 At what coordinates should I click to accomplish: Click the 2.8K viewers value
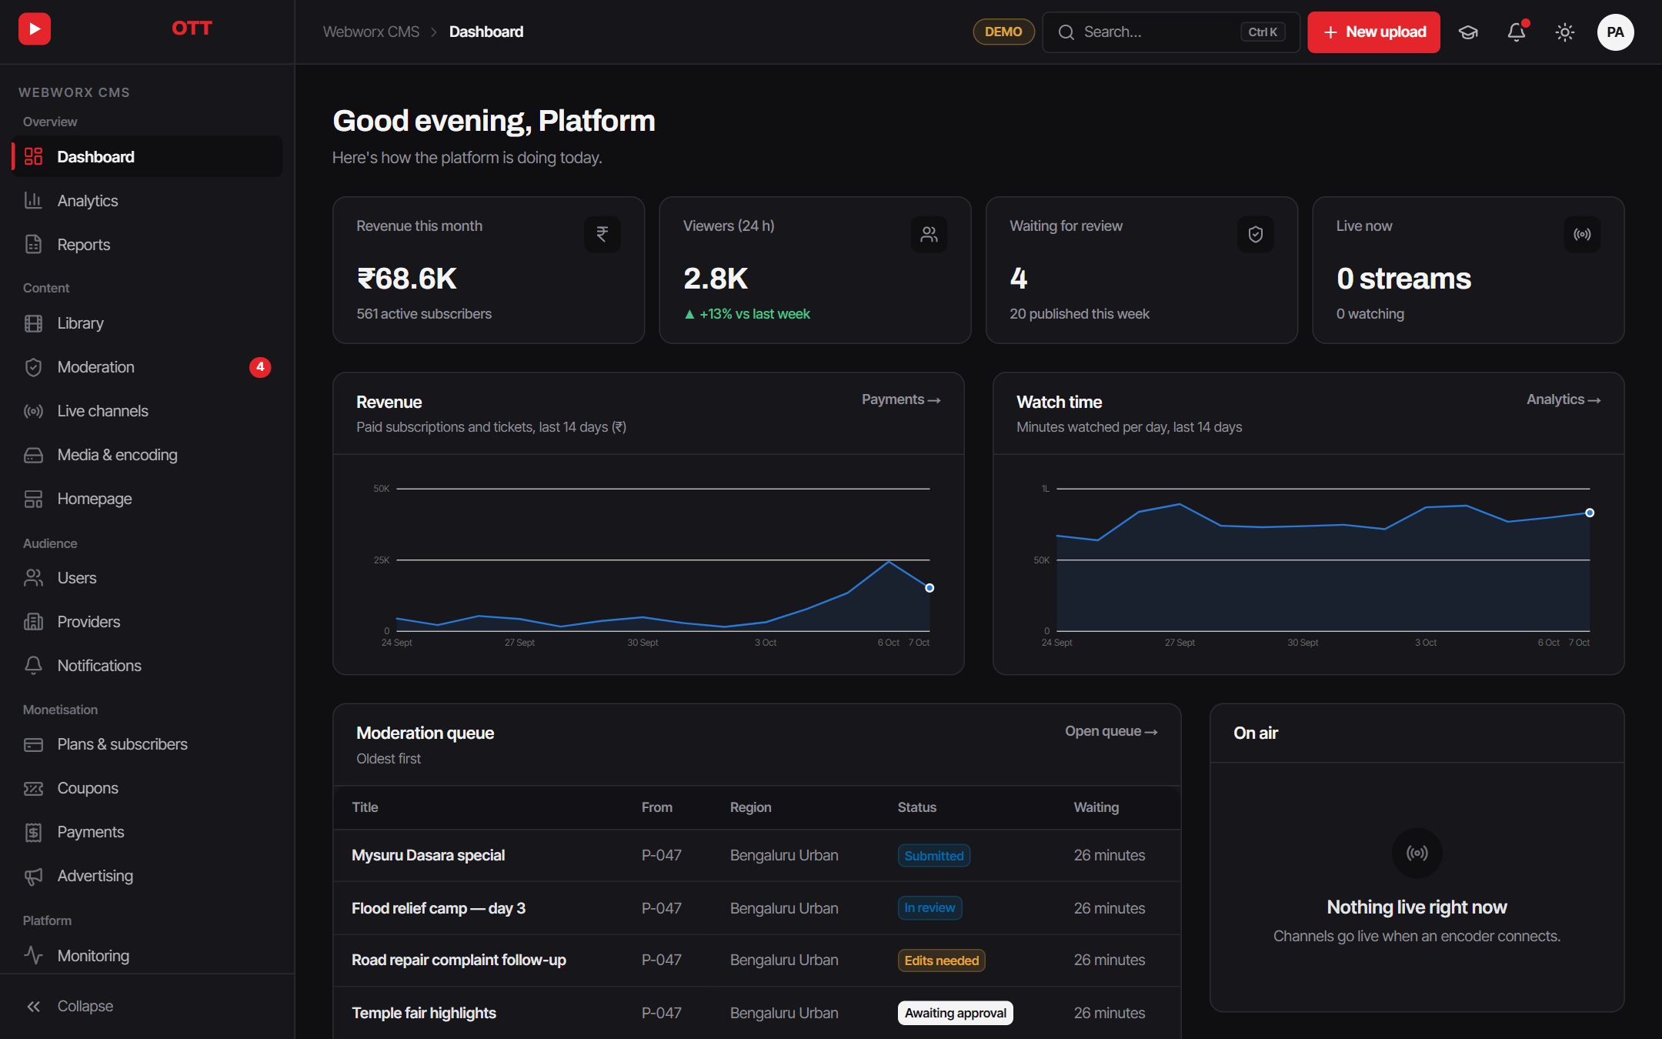[x=716, y=279]
